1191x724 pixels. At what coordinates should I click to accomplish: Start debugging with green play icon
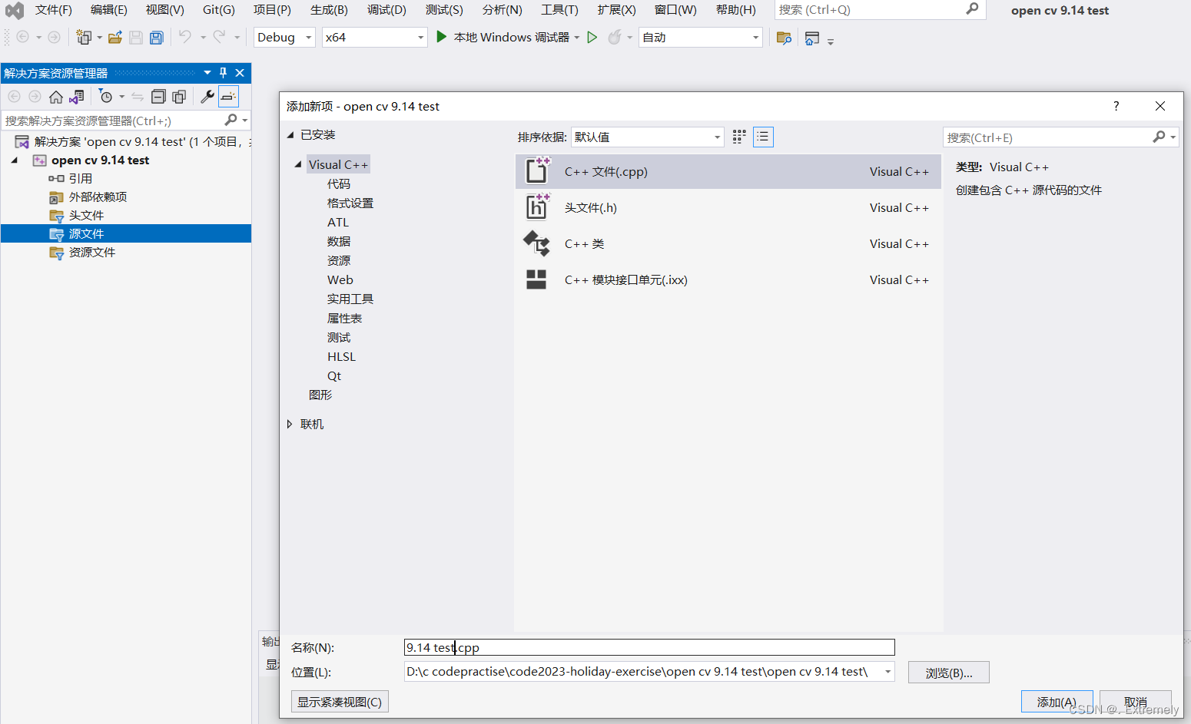[x=442, y=36]
